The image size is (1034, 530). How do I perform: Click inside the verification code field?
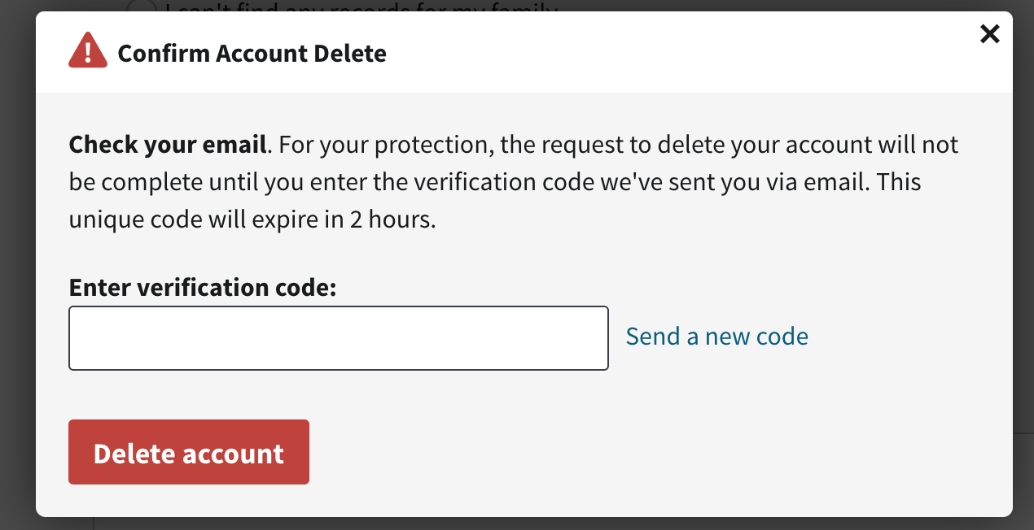point(339,338)
